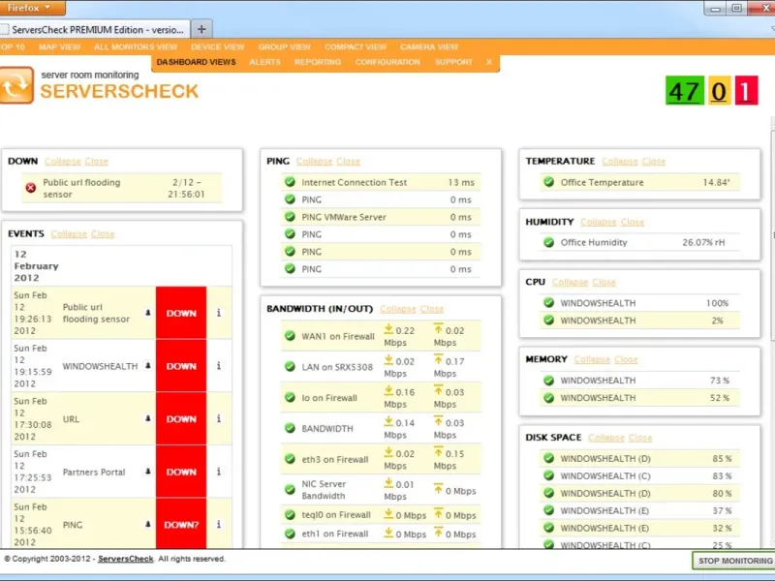775x581 pixels.
Task: Click upload arrow icon for LAN on SRX5308
Action: coord(439,360)
